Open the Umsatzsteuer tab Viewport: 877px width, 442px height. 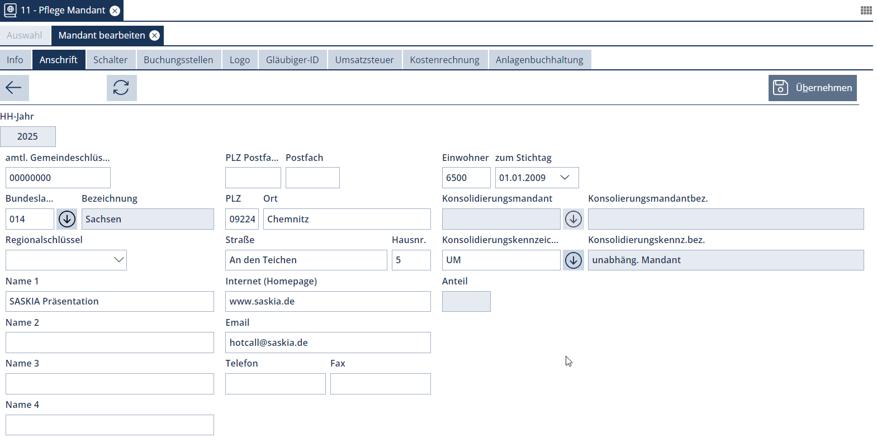click(x=364, y=60)
